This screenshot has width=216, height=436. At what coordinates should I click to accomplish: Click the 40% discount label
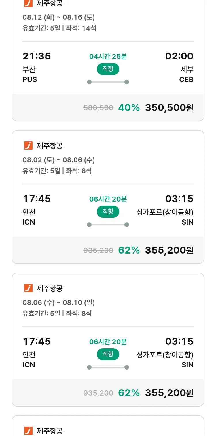point(129,108)
